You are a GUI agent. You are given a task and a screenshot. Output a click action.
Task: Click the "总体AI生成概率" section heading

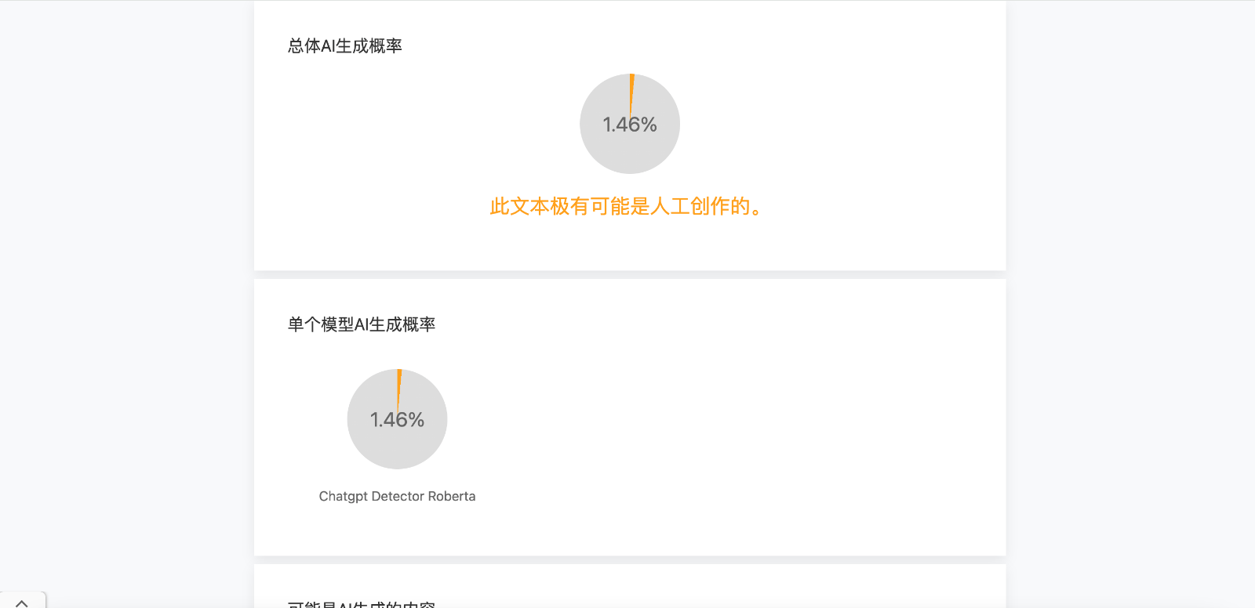point(345,46)
